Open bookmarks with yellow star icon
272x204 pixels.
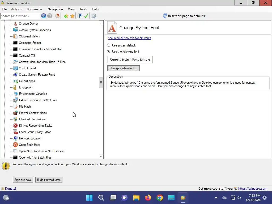[72, 16]
